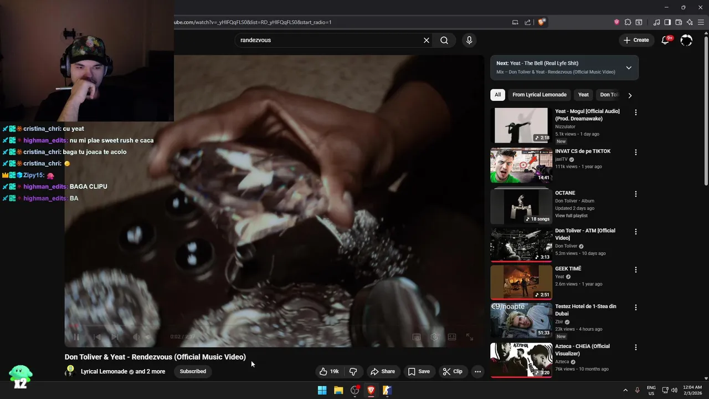709x399 pixels.
Task: Toggle theater mode in player
Action: pos(452,337)
